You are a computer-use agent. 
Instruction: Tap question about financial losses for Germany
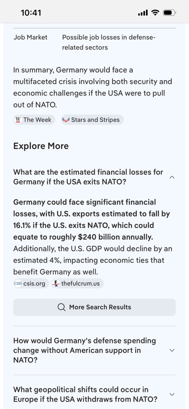(88, 177)
